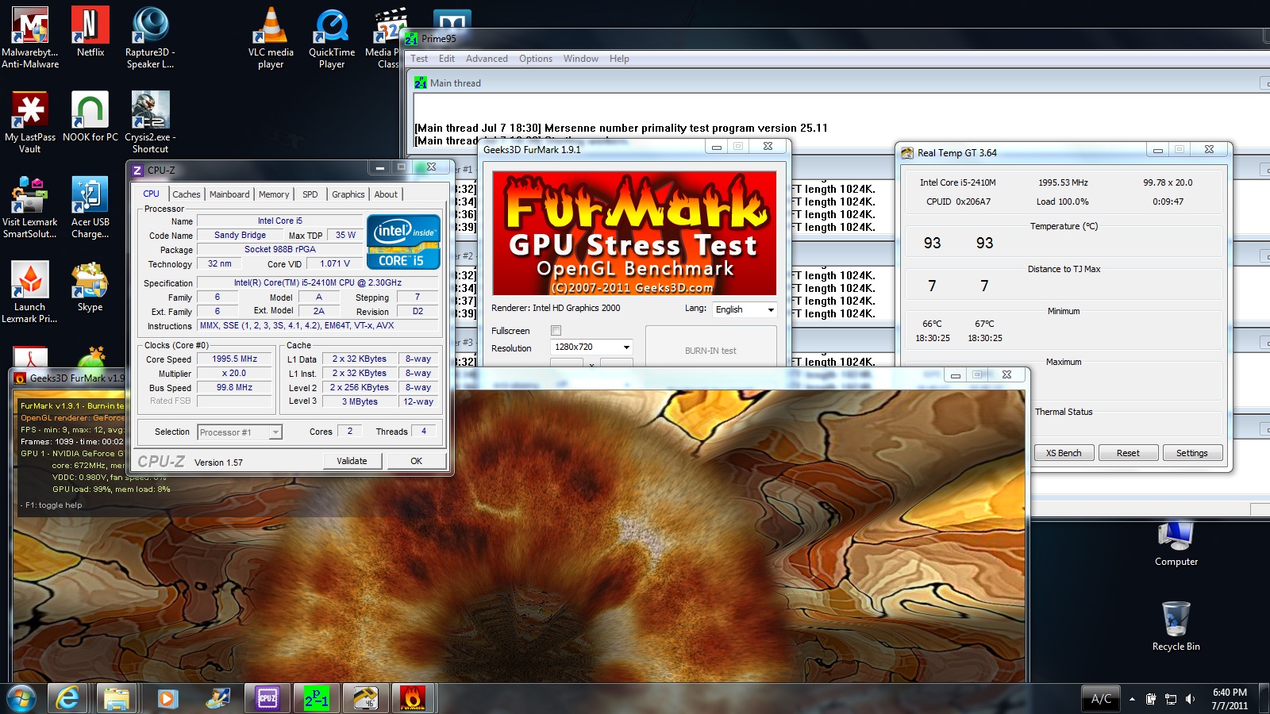Open the Recycle Bin icon
The height and width of the screenshot is (714, 1270).
1176,627
